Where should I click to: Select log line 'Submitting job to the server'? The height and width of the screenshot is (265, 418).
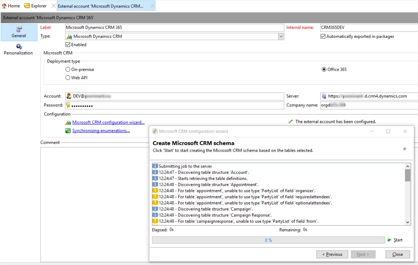[x=185, y=166]
